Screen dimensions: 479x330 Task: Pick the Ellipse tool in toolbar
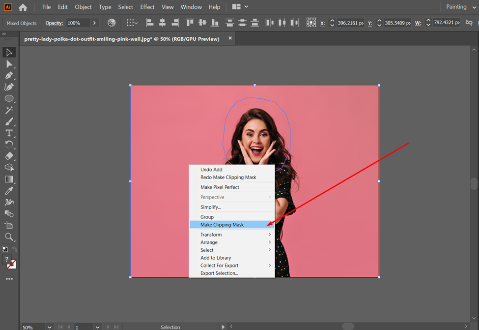coord(9,98)
